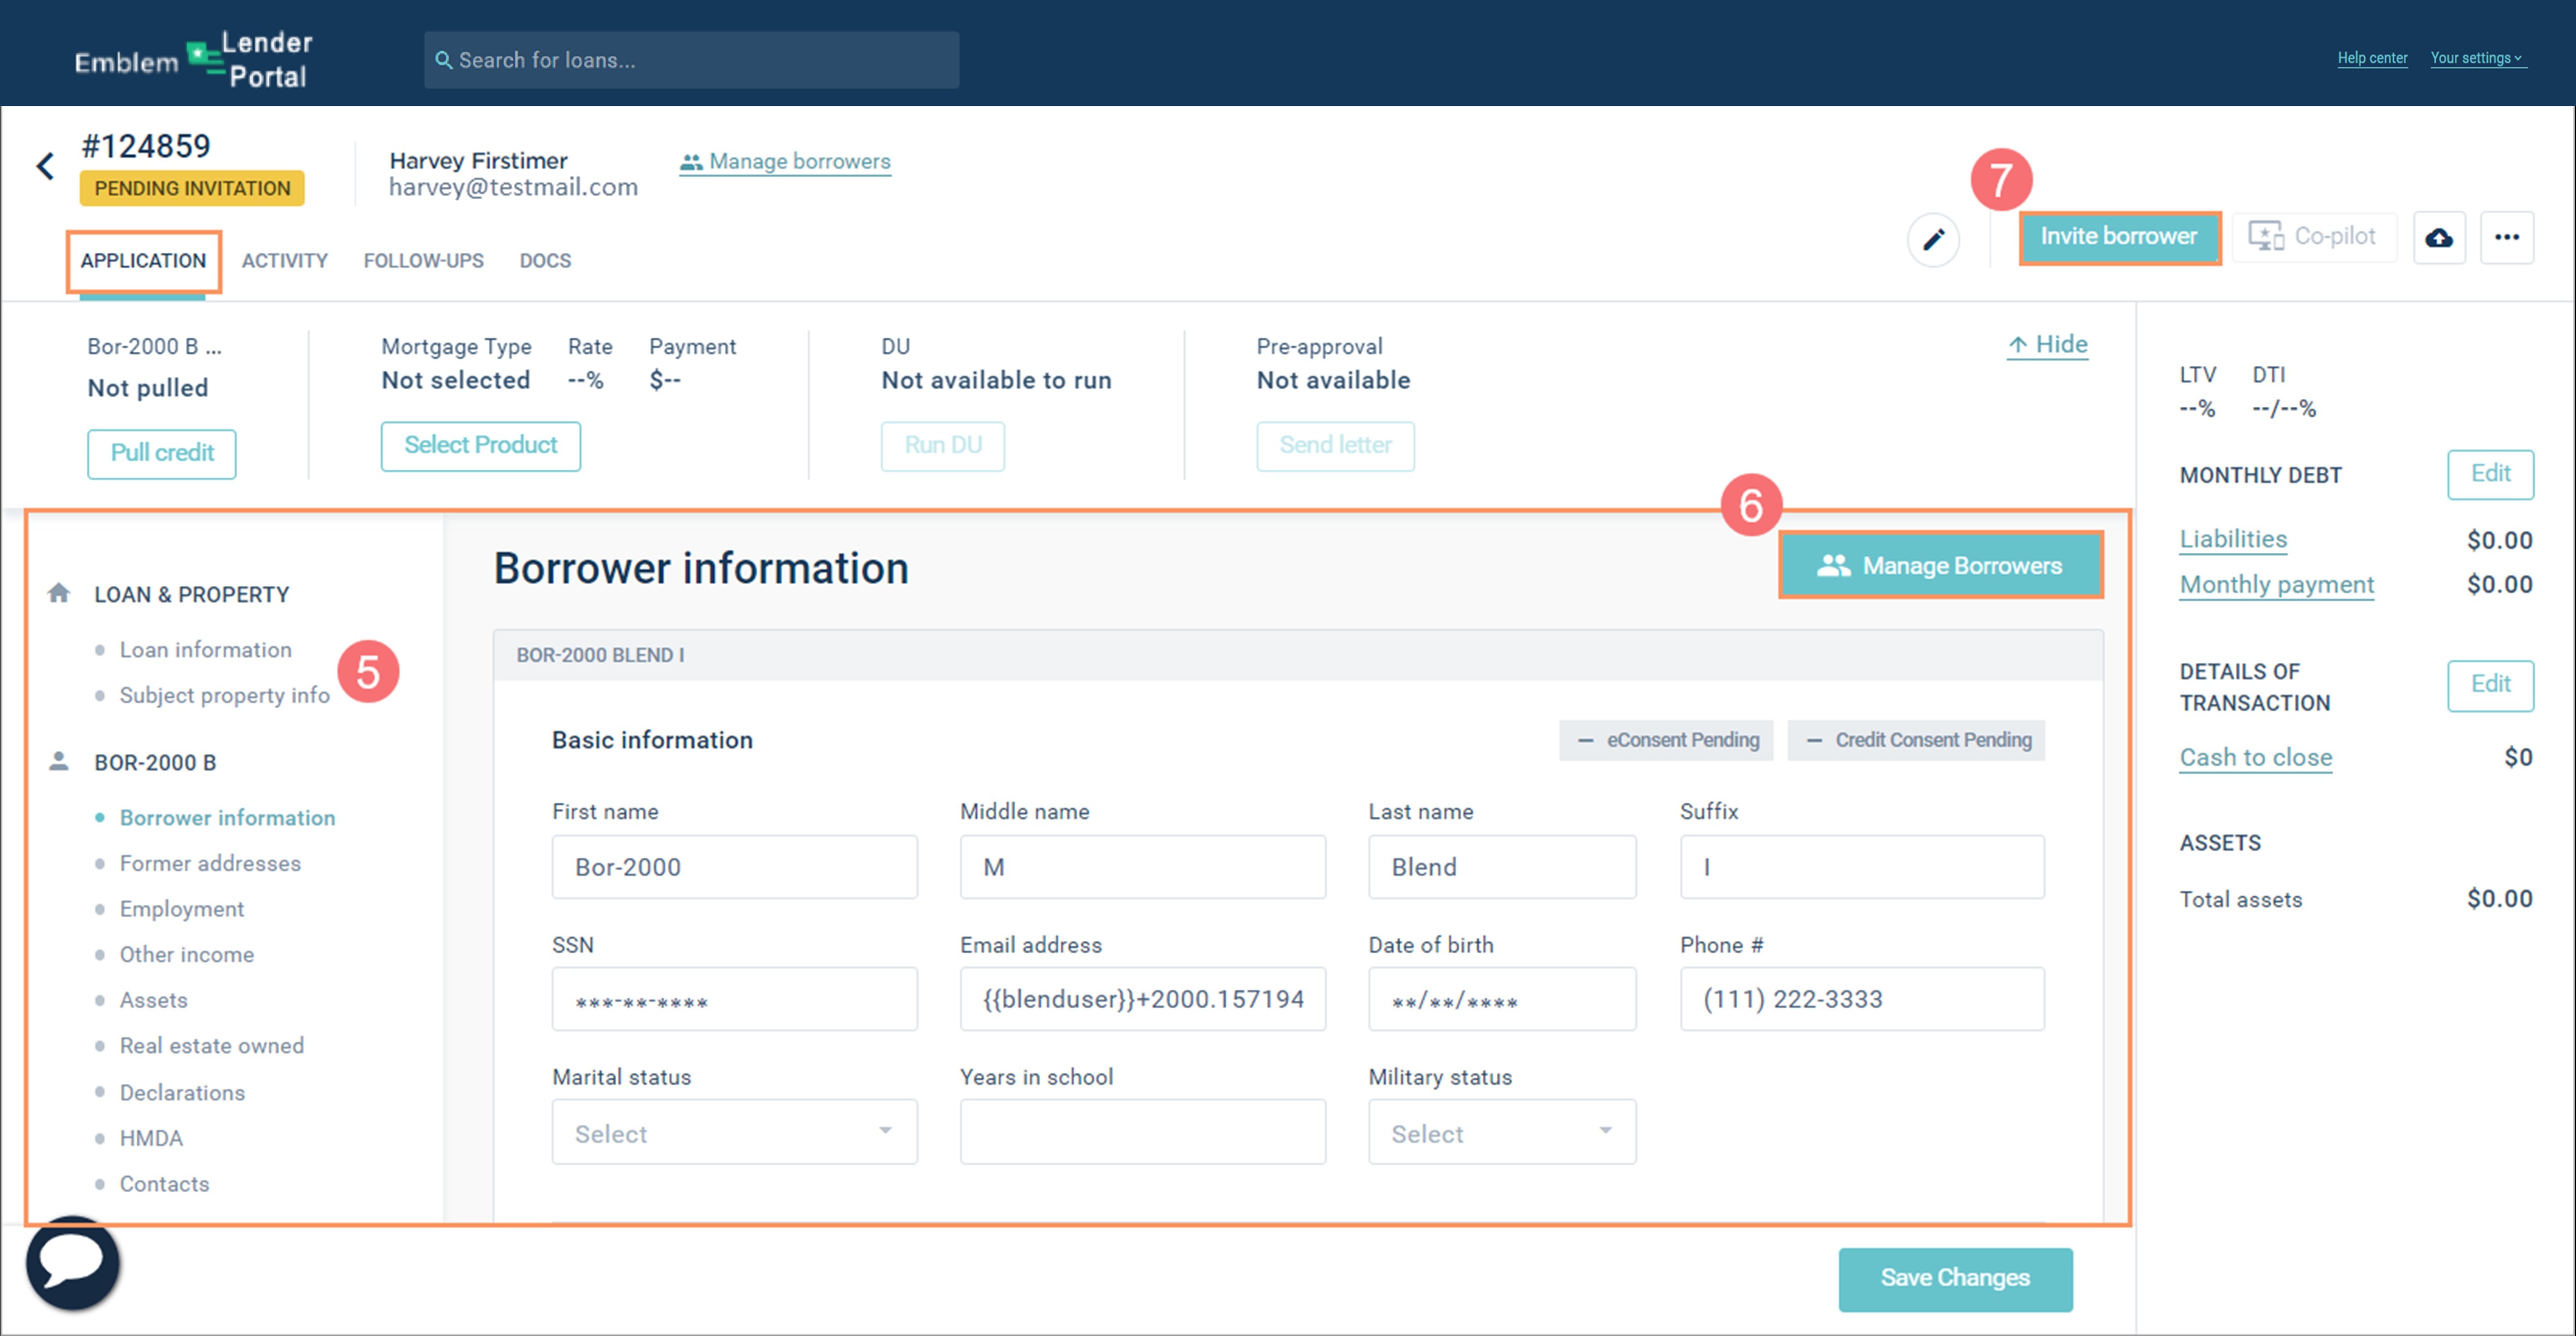Click the pencil edit icon

(x=1933, y=239)
